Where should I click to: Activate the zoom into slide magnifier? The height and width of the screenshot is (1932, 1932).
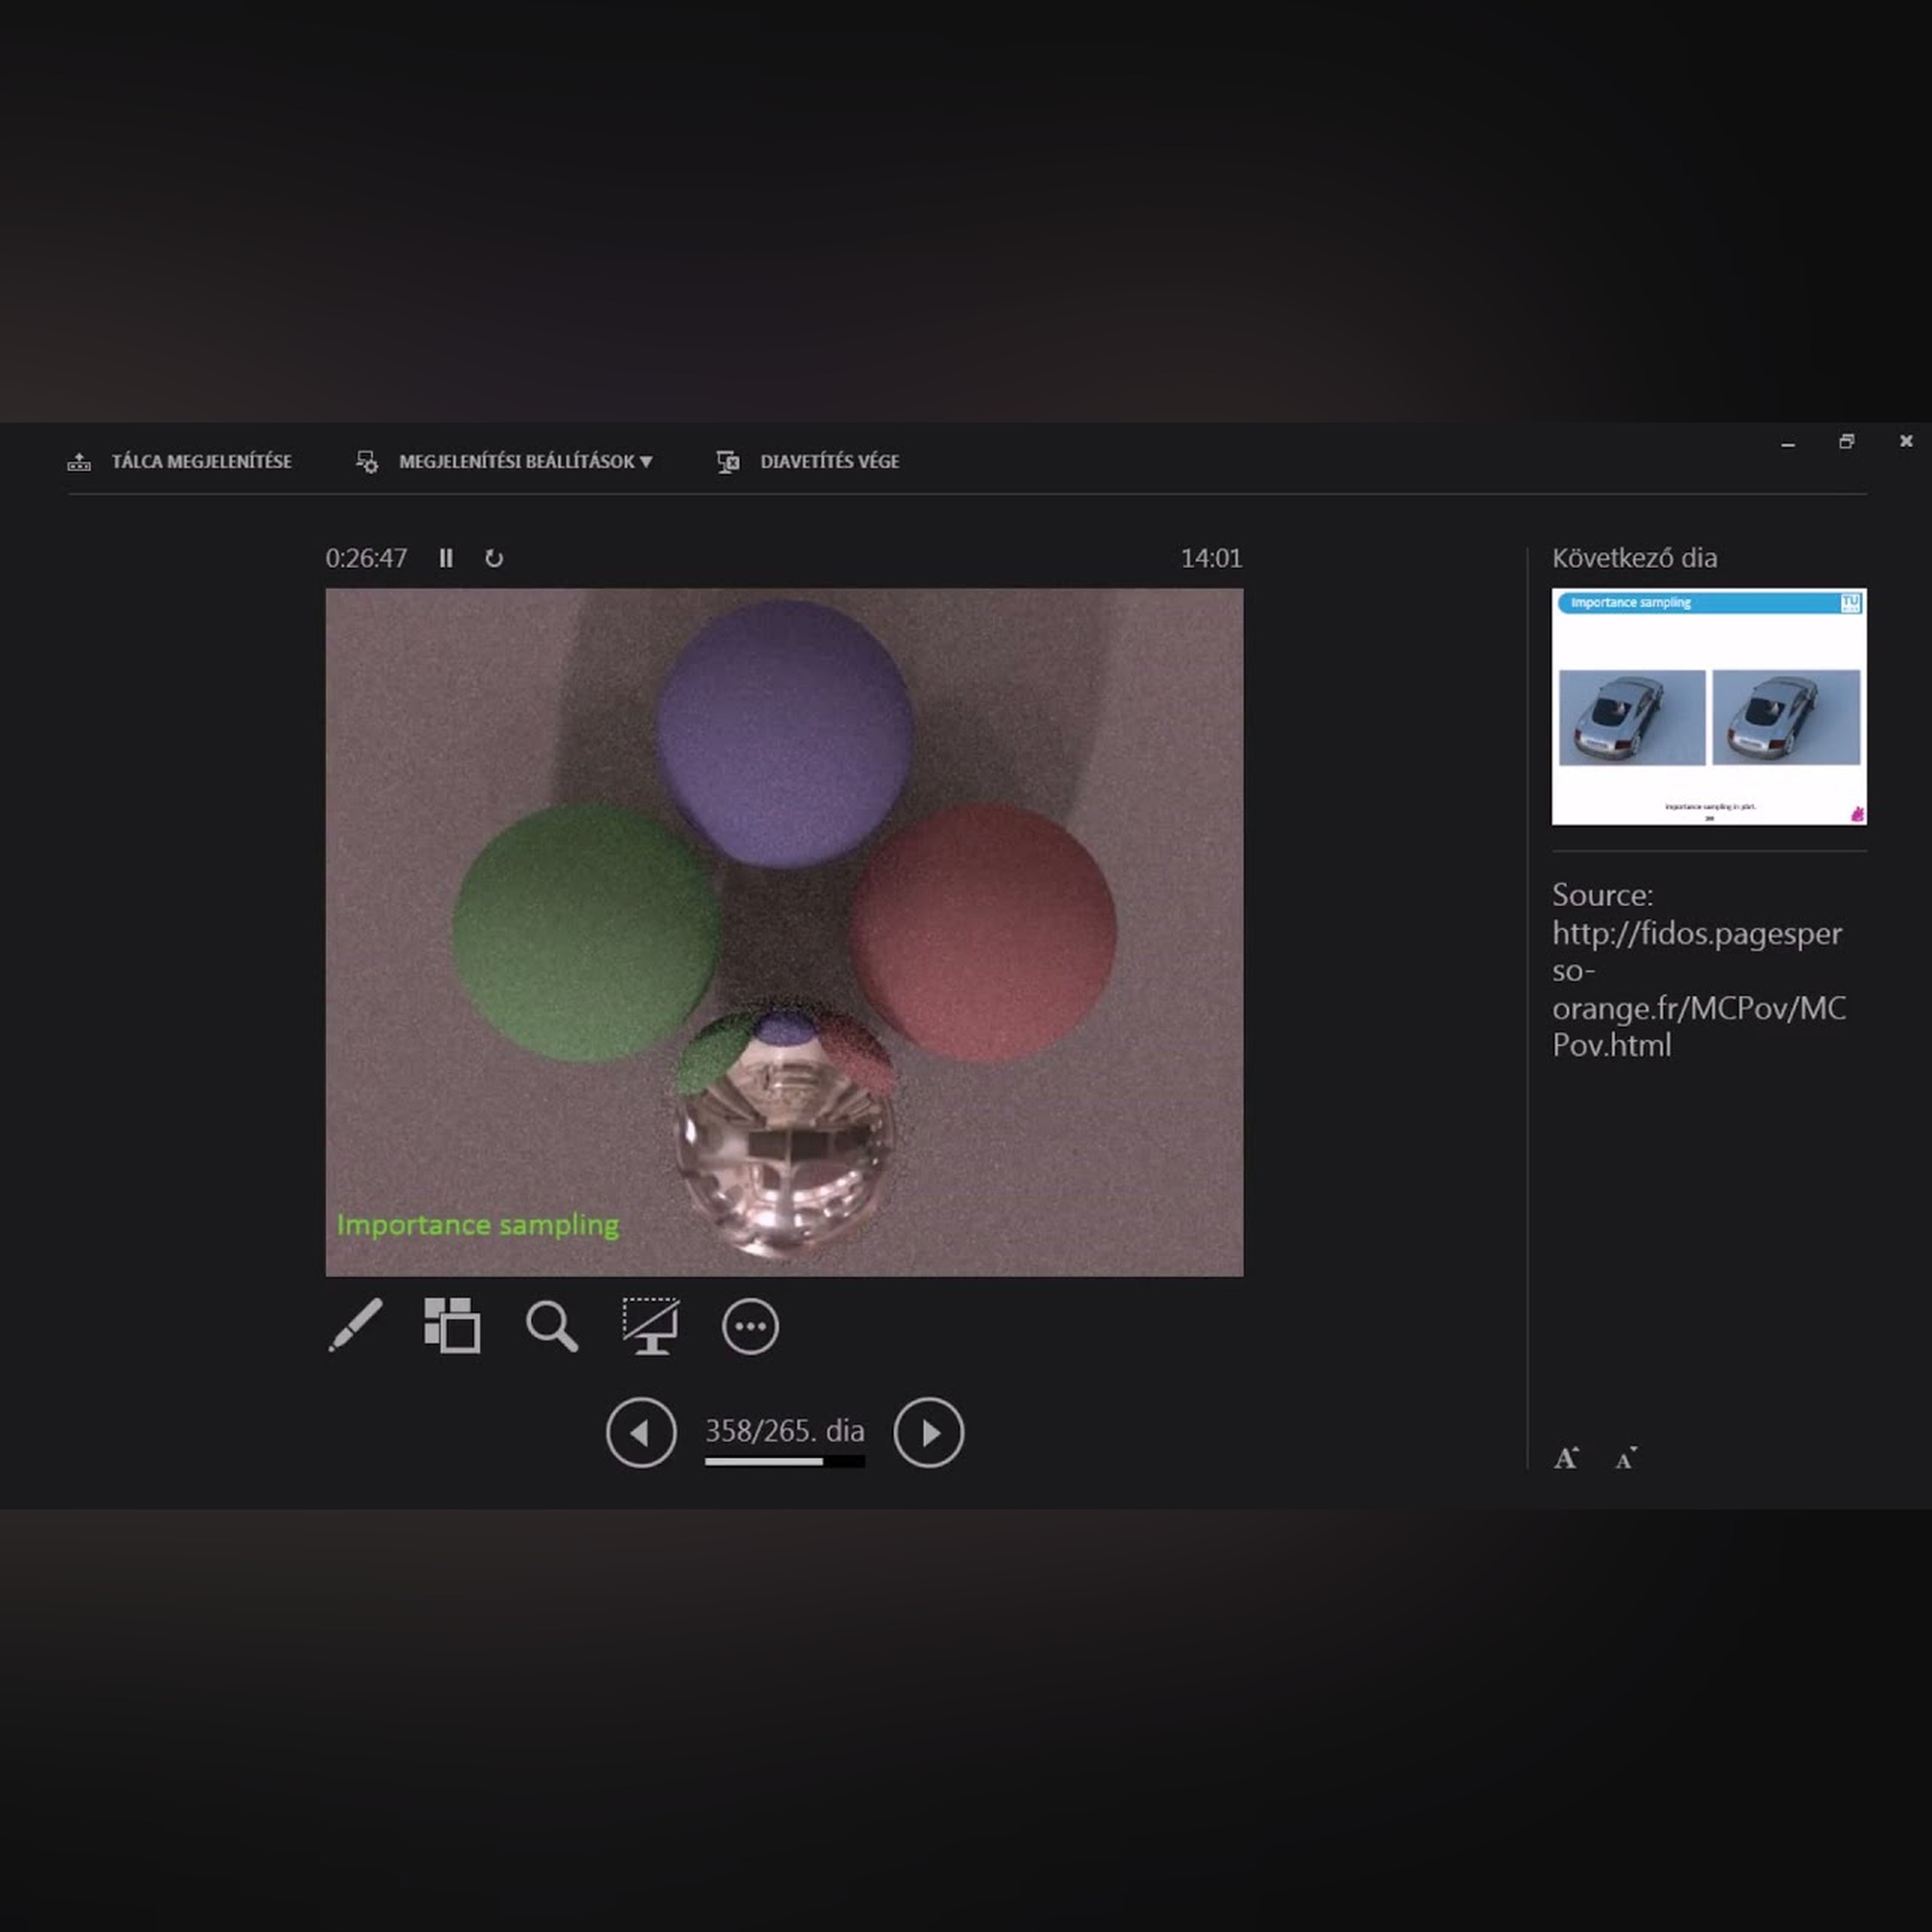pyautogui.click(x=552, y=1326)
